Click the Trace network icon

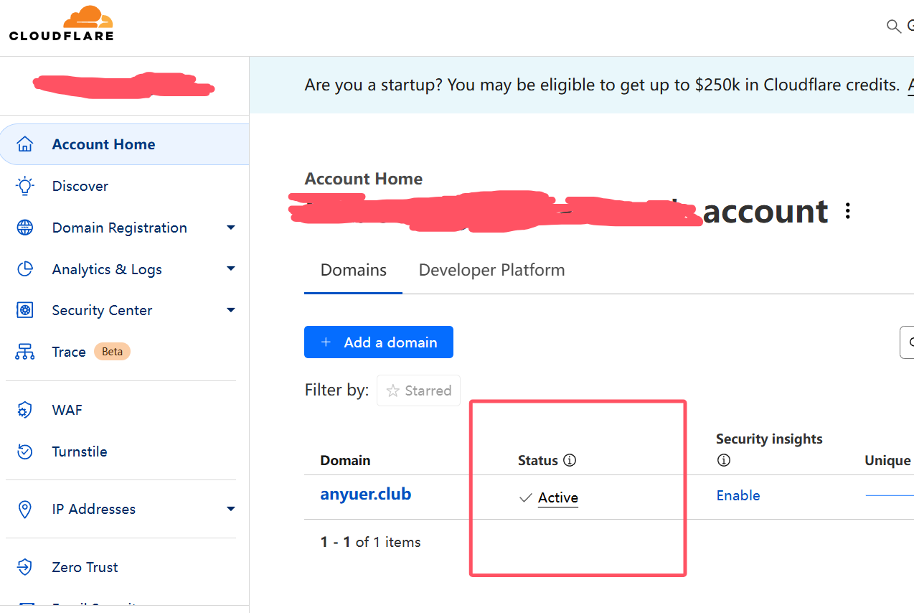24,352
